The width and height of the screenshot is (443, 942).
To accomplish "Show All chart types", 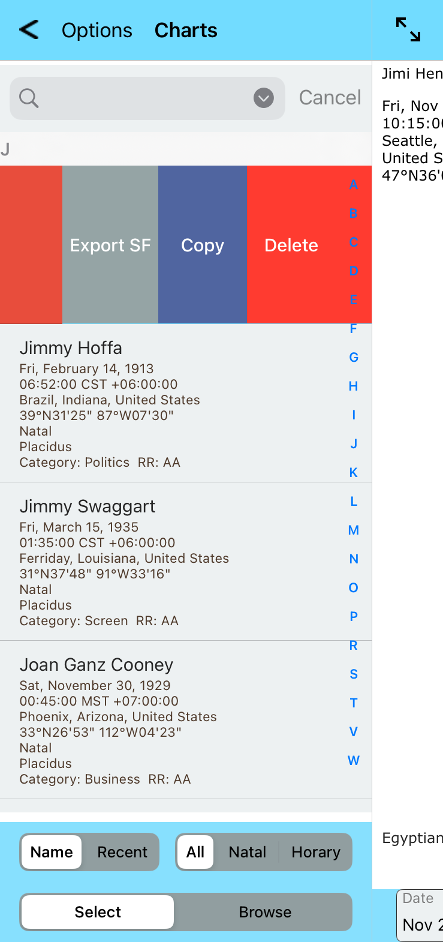I will click(x=195, y=852).
